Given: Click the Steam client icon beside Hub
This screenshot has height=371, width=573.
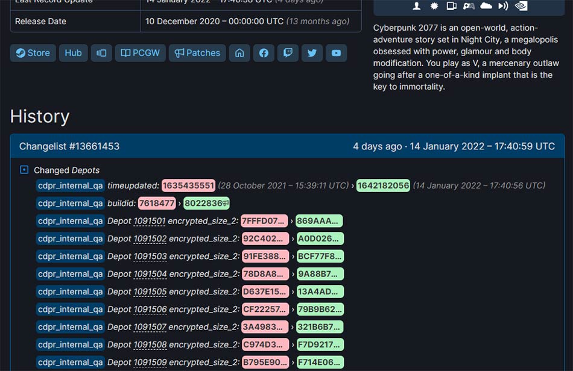Looking at the screenshot, I should 101,53.
